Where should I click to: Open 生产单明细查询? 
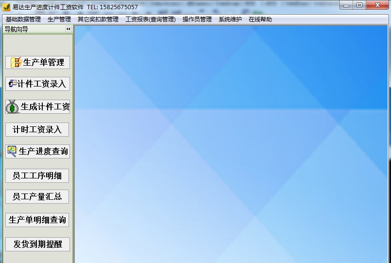(x=37, y=220)
